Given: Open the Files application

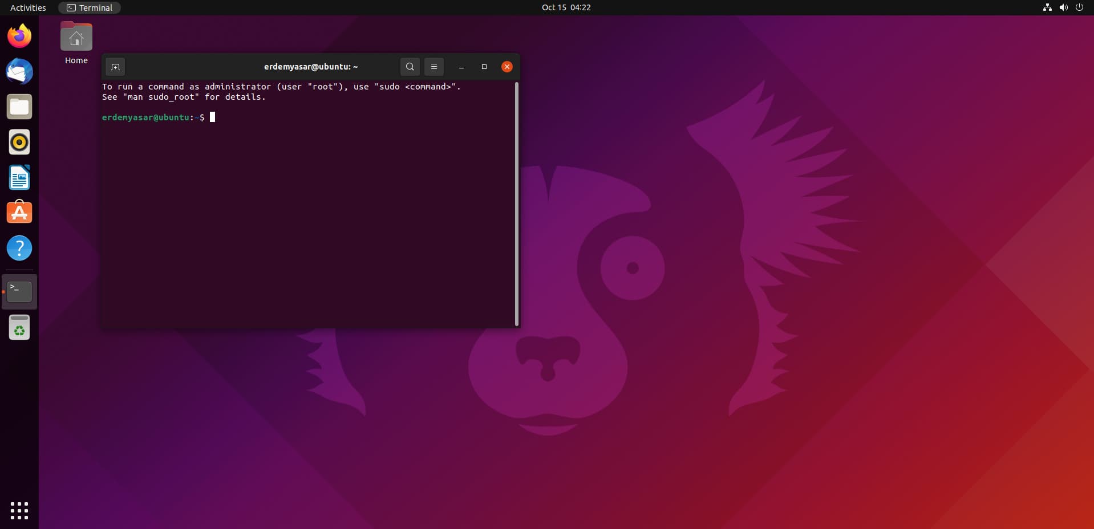Looking at the screenshot, I should point(19,107).
